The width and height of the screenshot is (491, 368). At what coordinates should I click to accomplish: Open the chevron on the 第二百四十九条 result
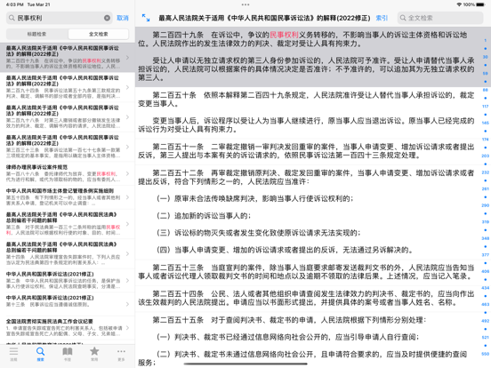[x=127, y=57]
